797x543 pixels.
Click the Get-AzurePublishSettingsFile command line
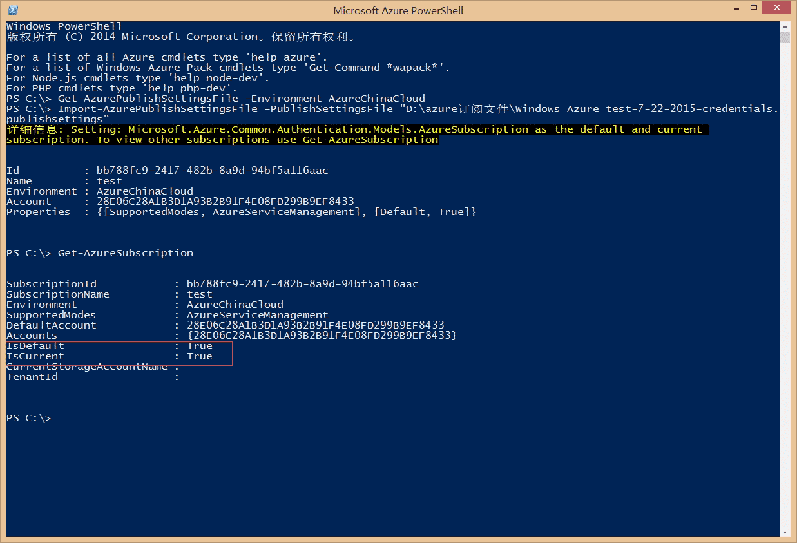pos(241,99)
